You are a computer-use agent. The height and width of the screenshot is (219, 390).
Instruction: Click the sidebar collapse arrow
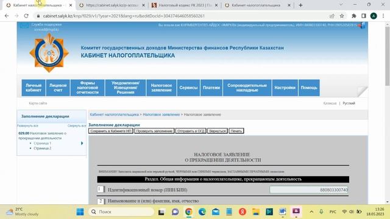tap(82, 144)
